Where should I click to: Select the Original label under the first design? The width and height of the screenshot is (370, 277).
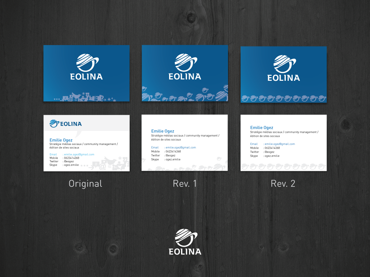coord(85,184)
